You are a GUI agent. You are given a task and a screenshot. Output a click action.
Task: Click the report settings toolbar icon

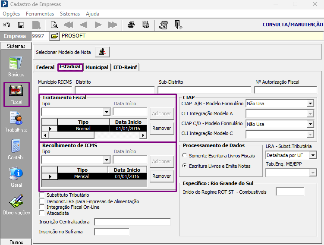pyautogui.click(x=146, y=25)
